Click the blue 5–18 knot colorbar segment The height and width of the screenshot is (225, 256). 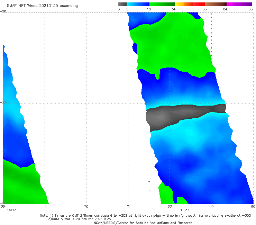pyautogui.click(x=138, y=4)
